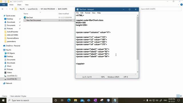Open the BarChart file in Explorer
The height and width of the screenshot is (103, 183).
click(x=29, y=17)
